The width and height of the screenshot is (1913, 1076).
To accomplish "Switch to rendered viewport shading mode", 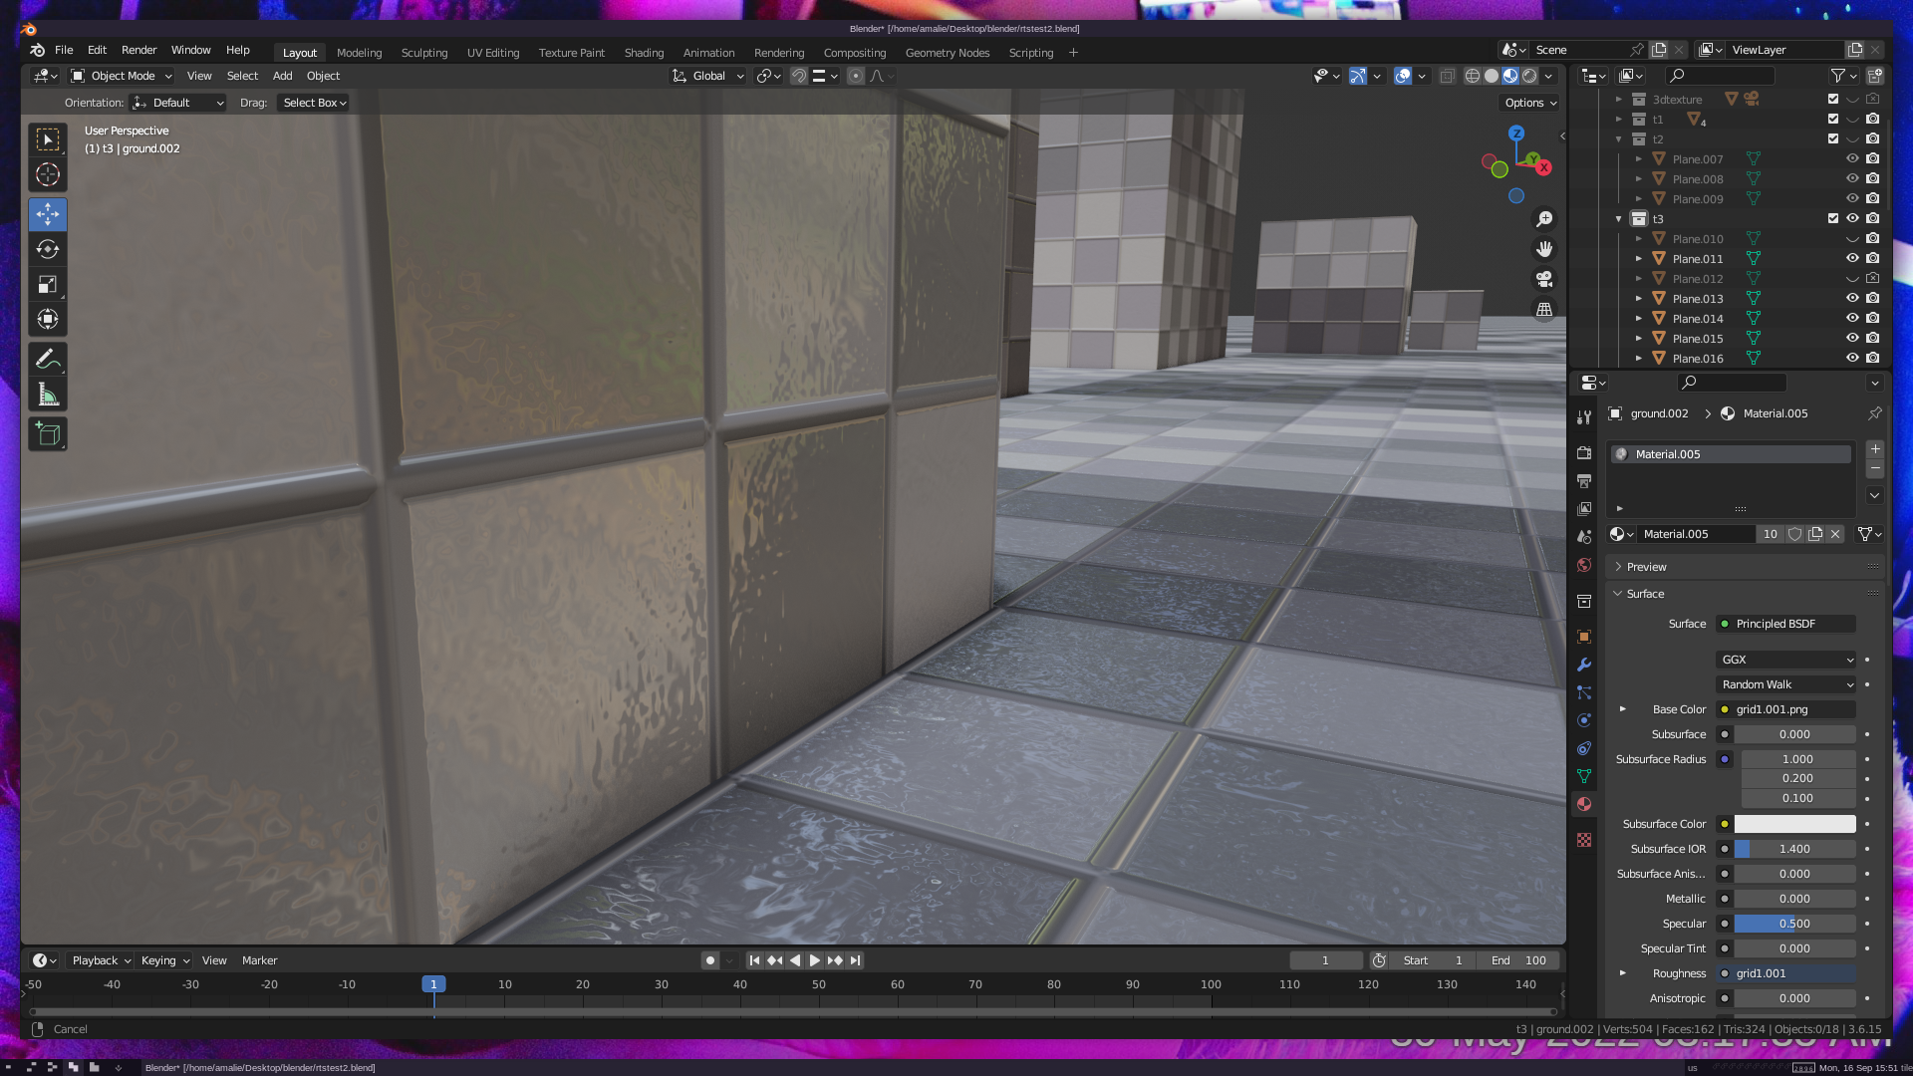I will pos(1529,76).
